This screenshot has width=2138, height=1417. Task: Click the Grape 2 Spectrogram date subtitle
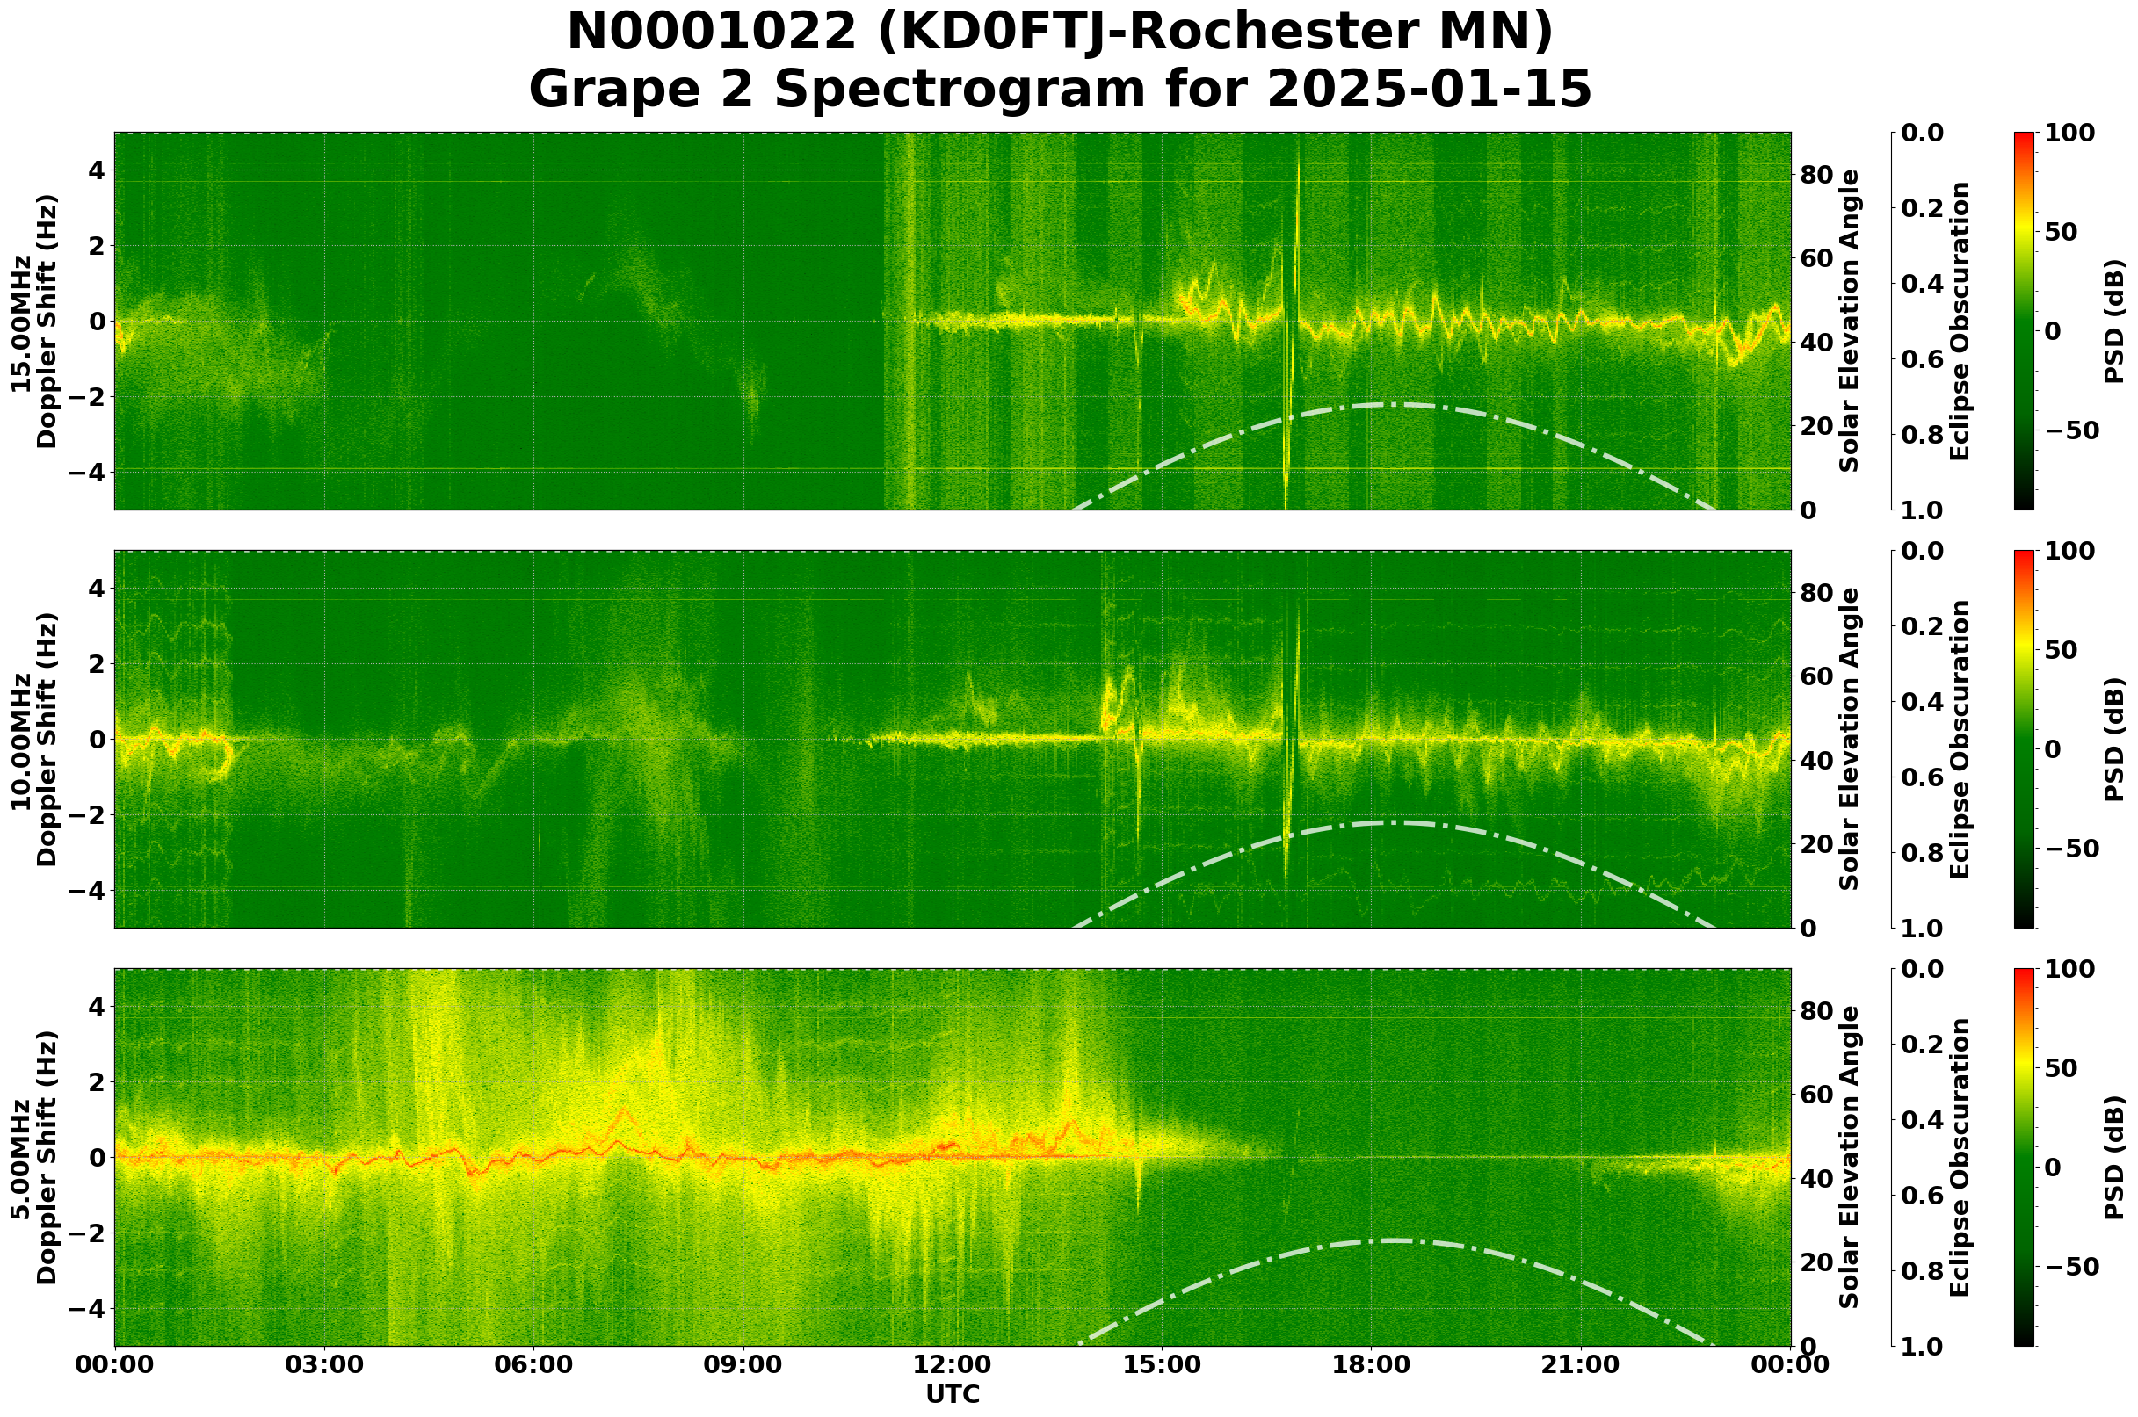tap(1060, 90)
